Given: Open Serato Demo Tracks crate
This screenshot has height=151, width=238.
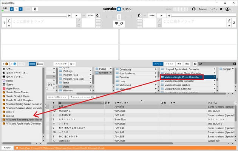Looking at the screenshot, I should tap(17, 92).
